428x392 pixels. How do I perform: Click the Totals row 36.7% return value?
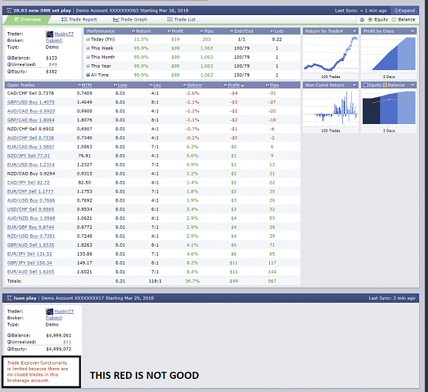coord(192,281)
